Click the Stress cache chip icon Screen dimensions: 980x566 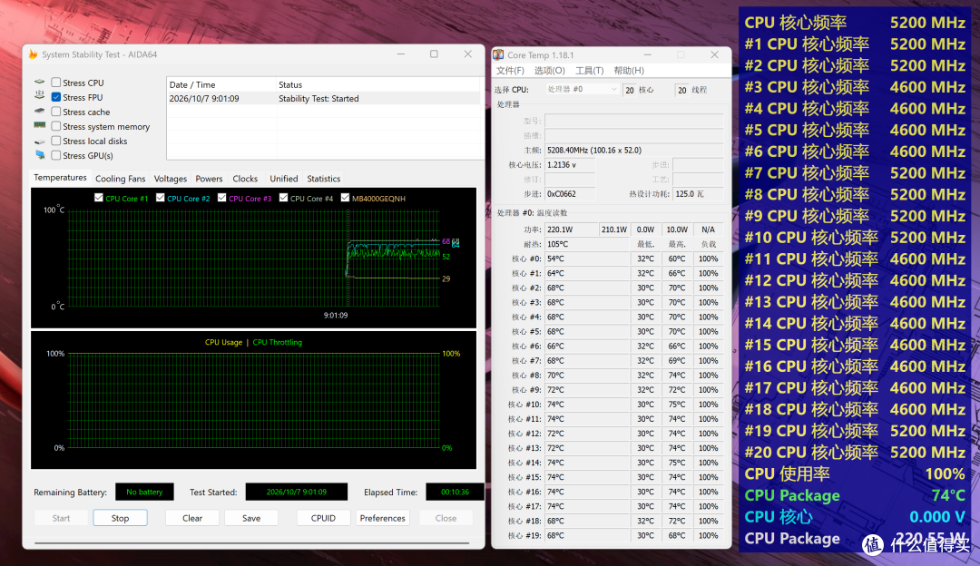(40, 112)
